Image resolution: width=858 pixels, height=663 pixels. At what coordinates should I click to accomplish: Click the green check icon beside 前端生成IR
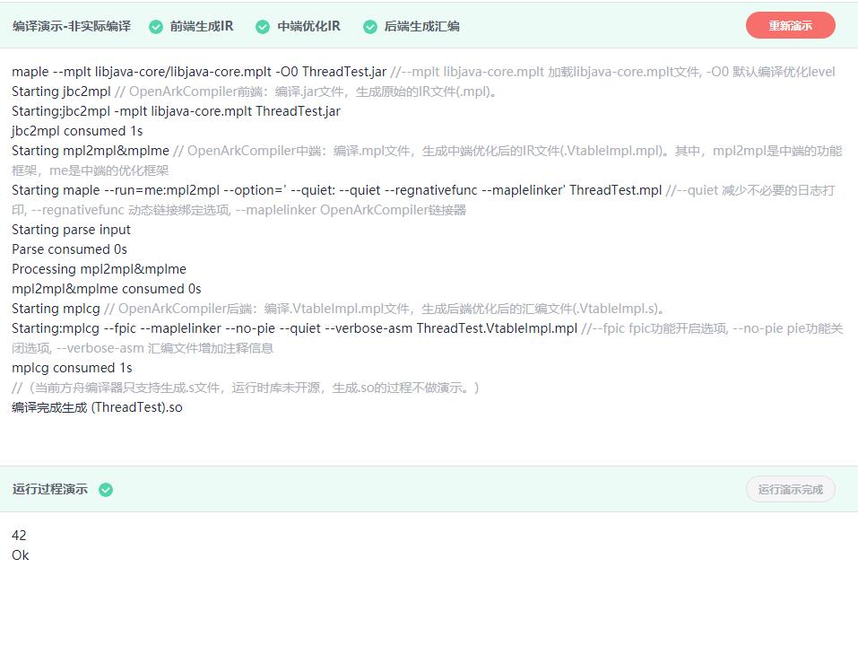tap(156, 27)
